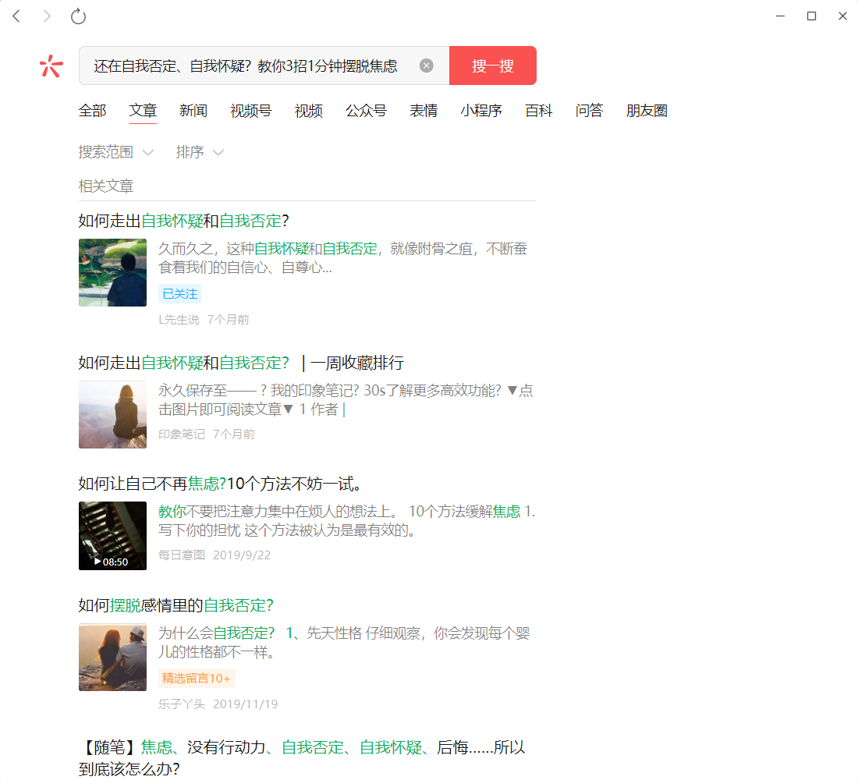Reload the page with the refresh icon
The image size is (858, 780).
(78, 16)
